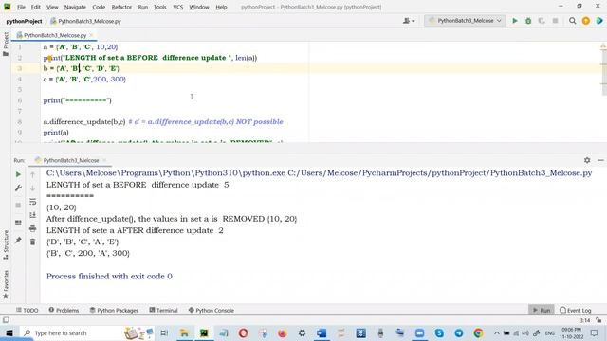This screenshot has height=341, width=607.
Task: Pin the Run tab
Action: (18, 240)
